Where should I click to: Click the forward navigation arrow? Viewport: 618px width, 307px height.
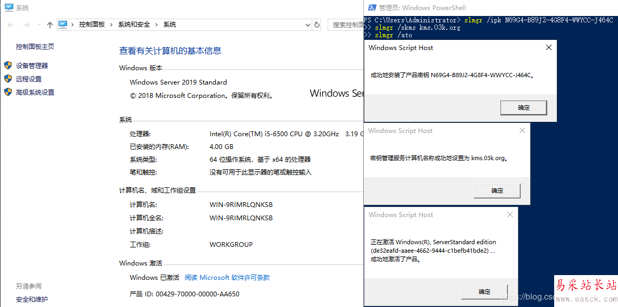pyautogui.click(x=27, y=25)
